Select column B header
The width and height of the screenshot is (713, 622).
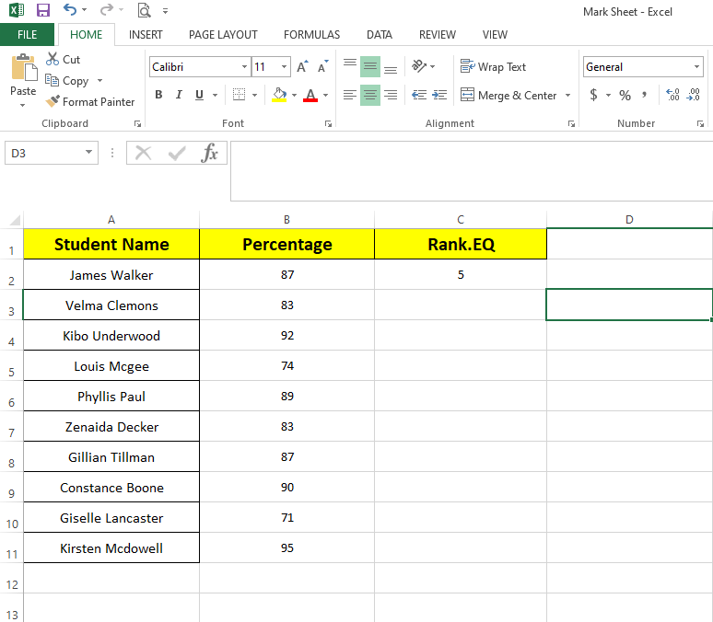coord(286,220)
